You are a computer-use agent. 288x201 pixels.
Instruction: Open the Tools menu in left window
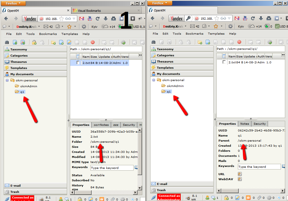[x=30, y=34]
